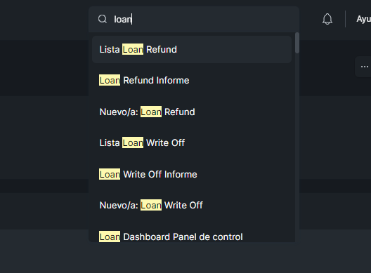Open the notifications bell
This screenshot has width=371, height=273.
pyautogui.click(x=327, y=19)
